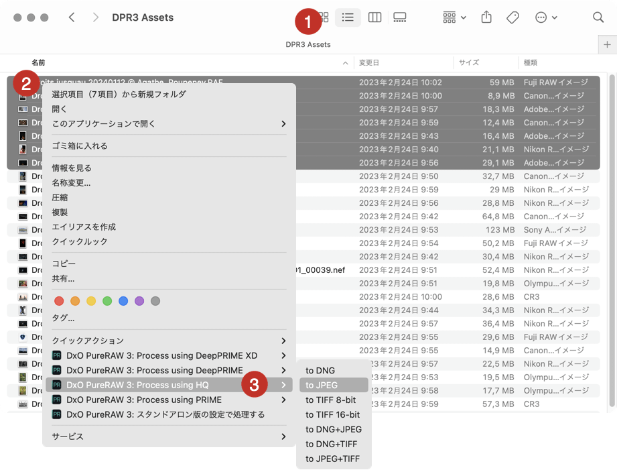The width and height of the screenshot is (617, 472).
Task: Open the Tags toolbar icon
Action: [512, 17]
